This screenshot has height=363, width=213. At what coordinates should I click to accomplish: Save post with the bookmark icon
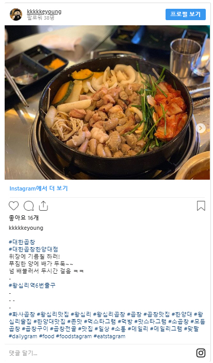click(201, 206)
